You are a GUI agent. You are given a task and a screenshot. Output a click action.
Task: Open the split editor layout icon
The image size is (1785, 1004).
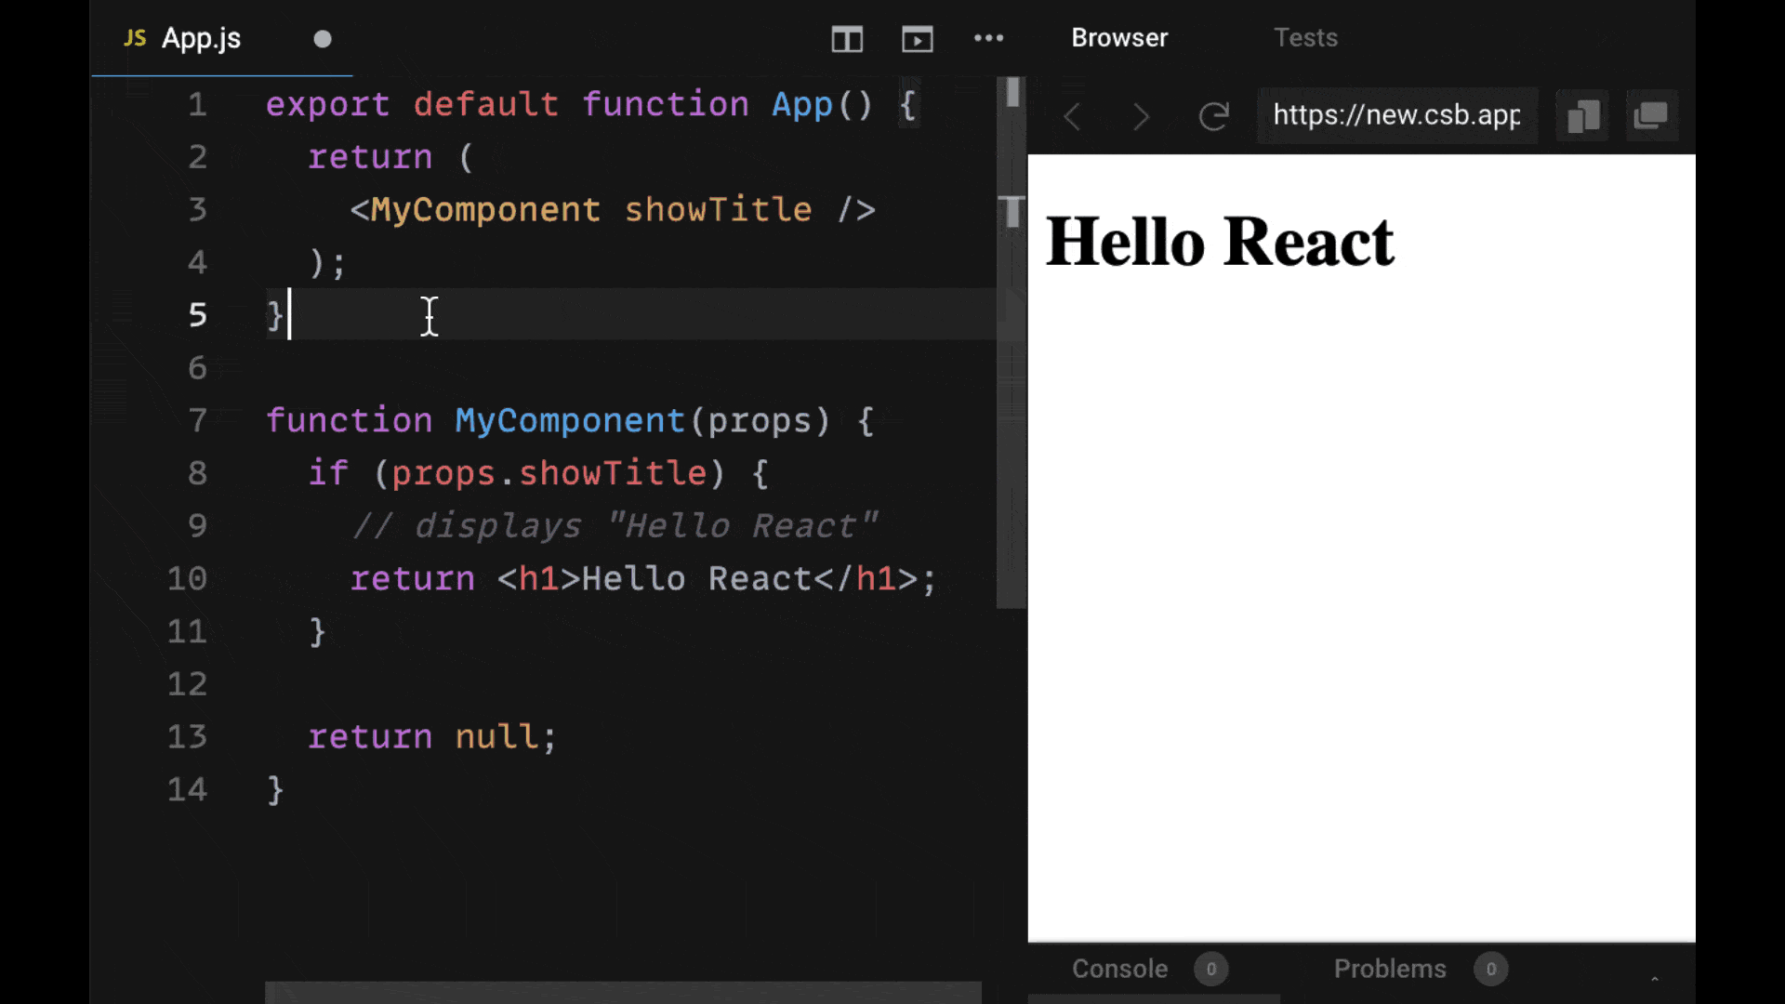847,39
